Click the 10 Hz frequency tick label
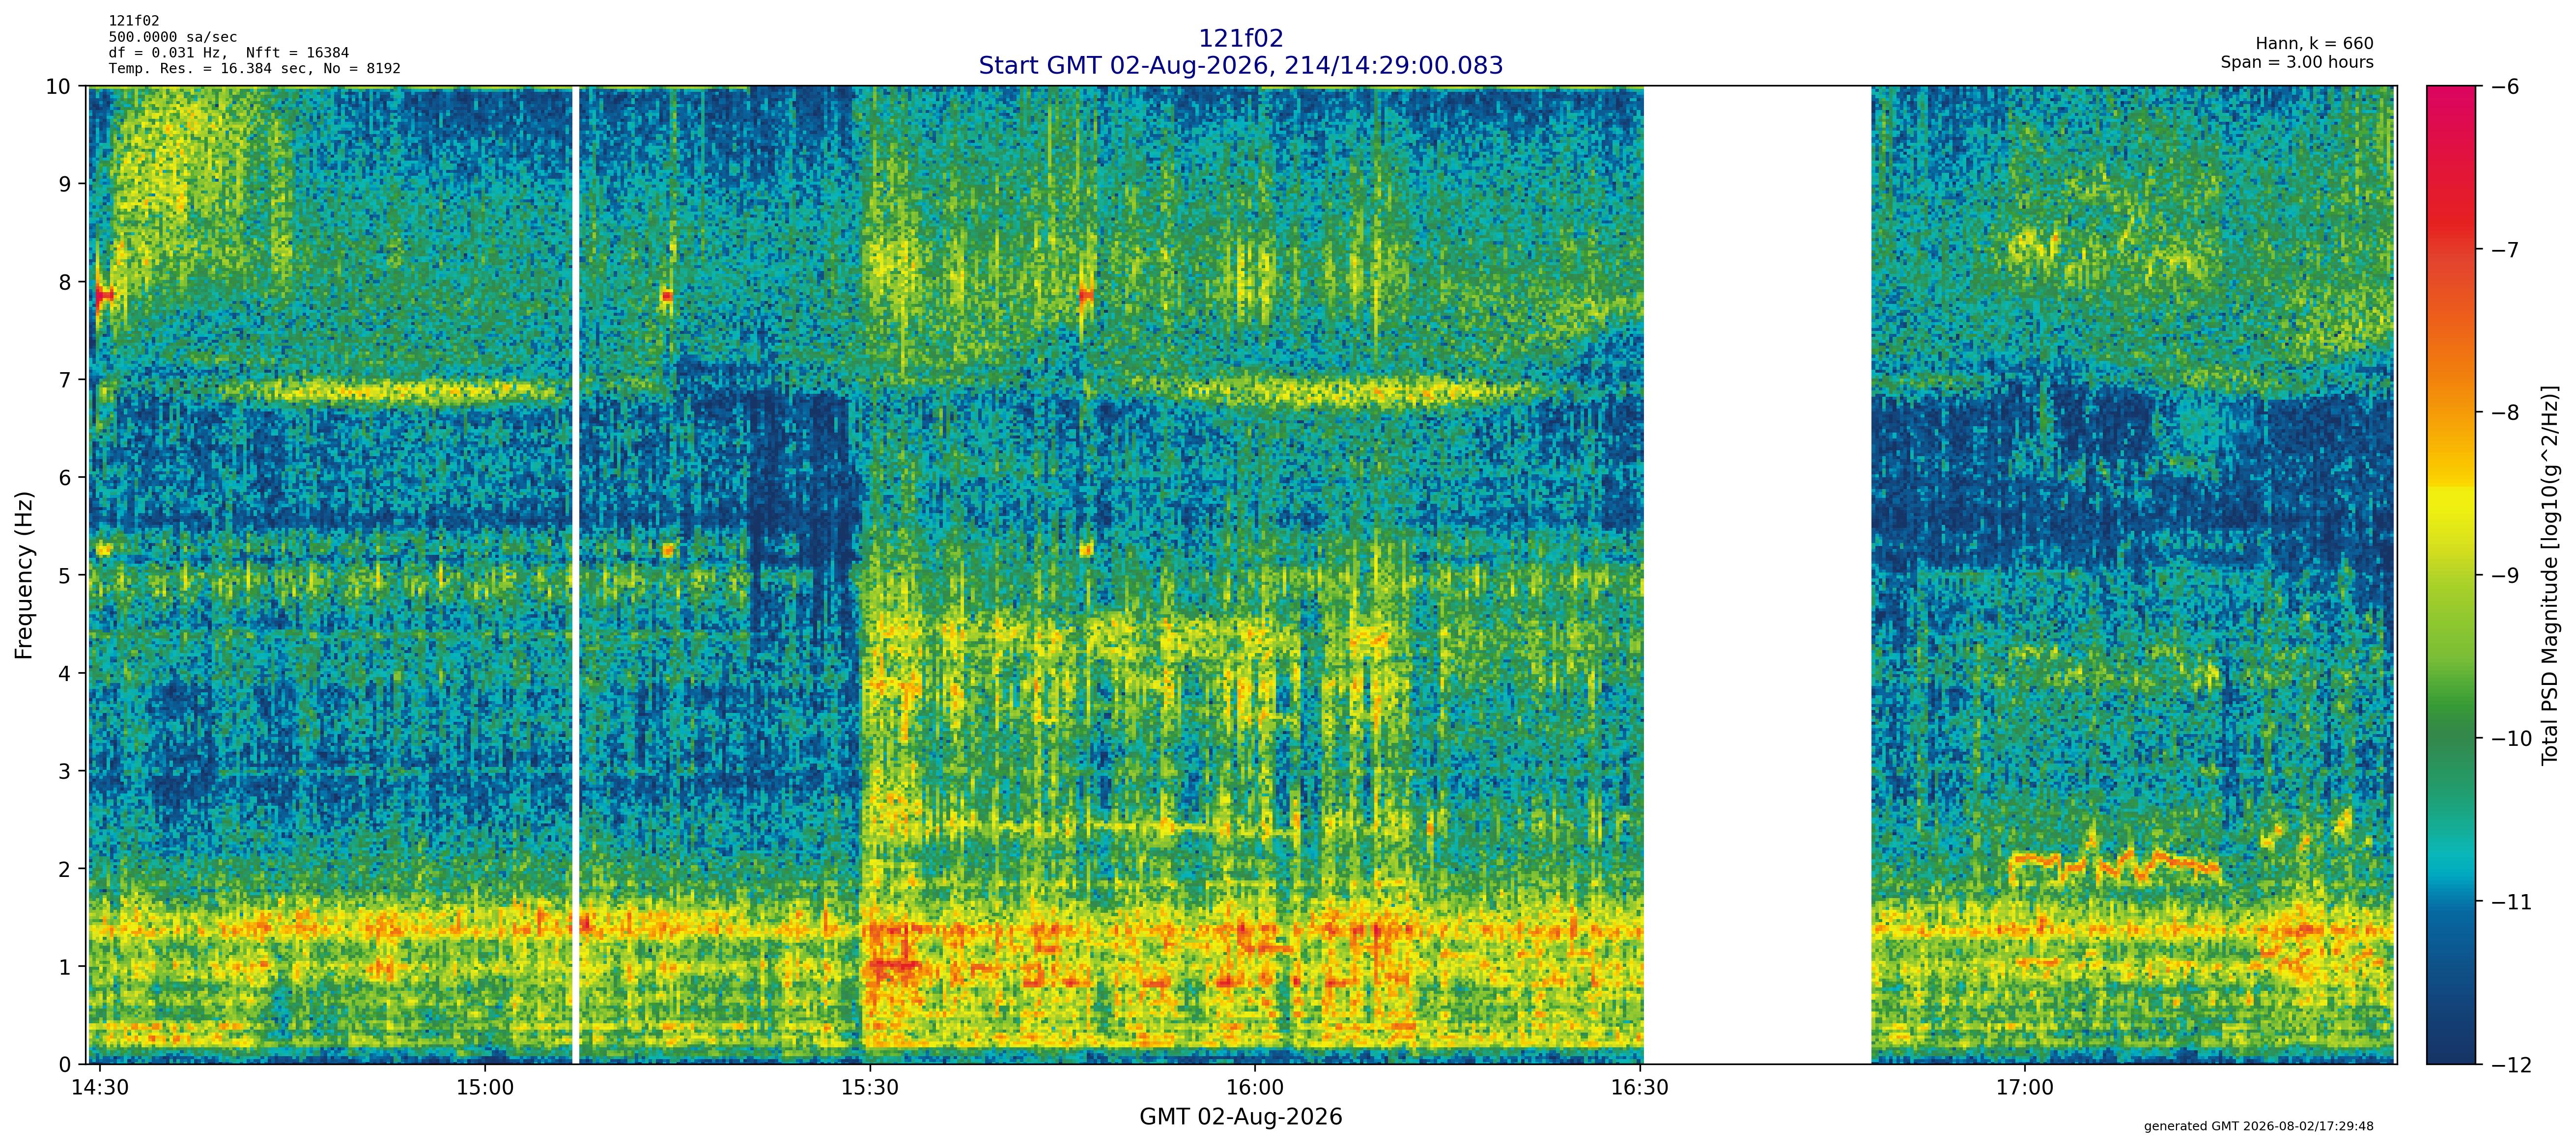2576x1147 pixels. coord(58,86)
